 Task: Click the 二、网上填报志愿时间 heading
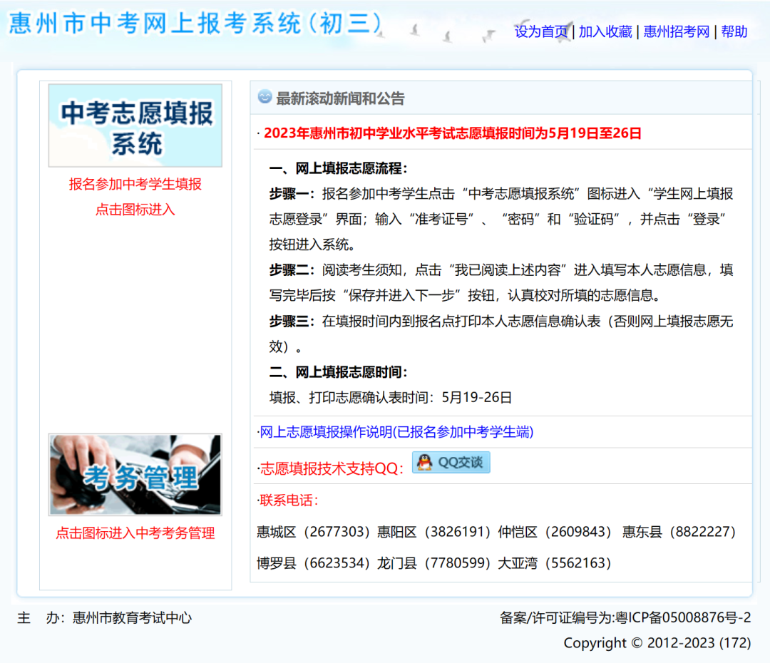click(x=339, y=372)
